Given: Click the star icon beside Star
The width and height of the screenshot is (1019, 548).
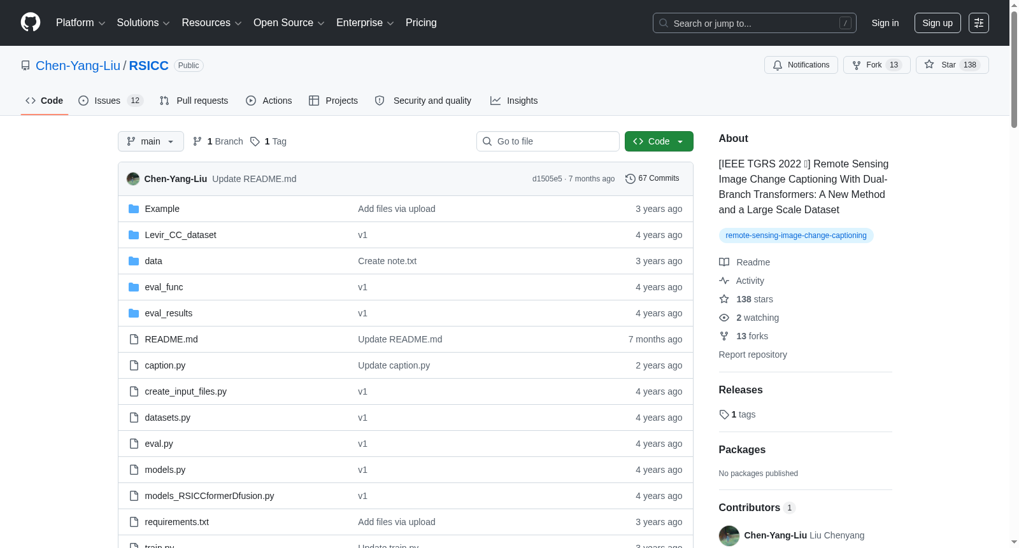Looking at the screenshot, I should coord(929,65).
